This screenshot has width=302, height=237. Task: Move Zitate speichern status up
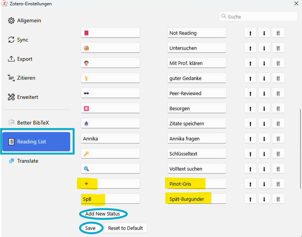[250, 123]
